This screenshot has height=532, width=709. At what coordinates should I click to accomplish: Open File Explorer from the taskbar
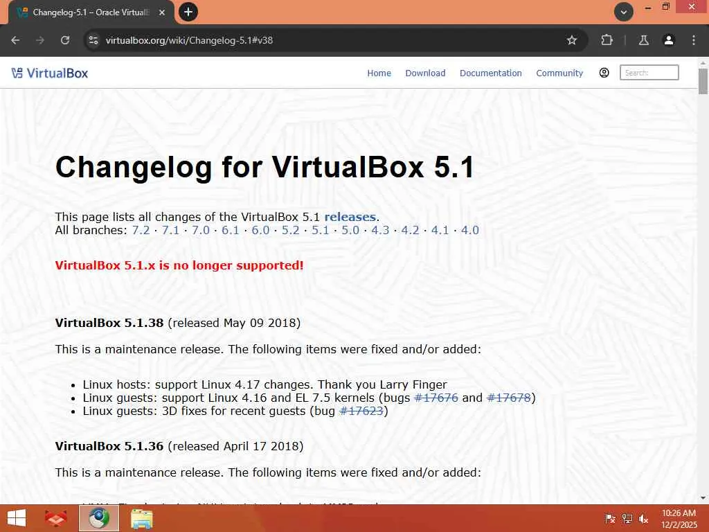141,518
